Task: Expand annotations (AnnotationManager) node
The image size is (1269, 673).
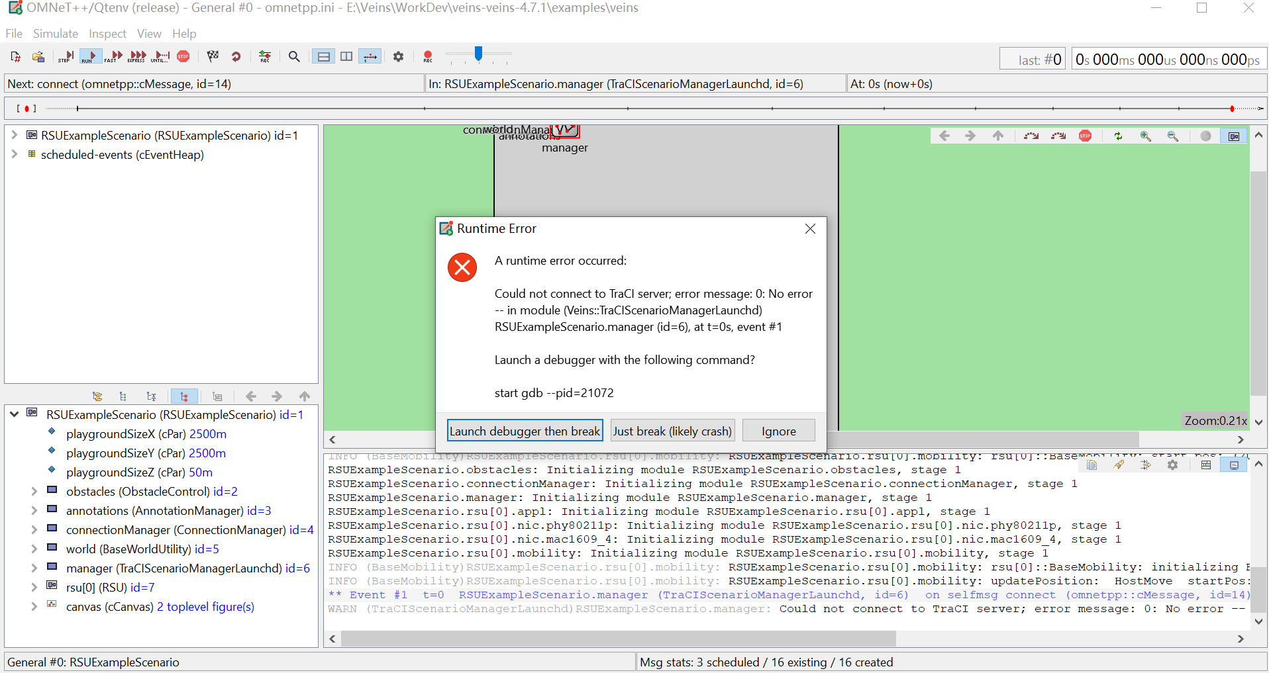Action: [x=34, y=510]
